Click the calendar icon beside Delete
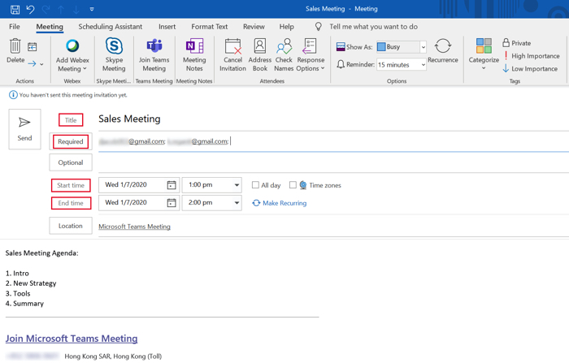569x363 pixels. pos(33,46)
